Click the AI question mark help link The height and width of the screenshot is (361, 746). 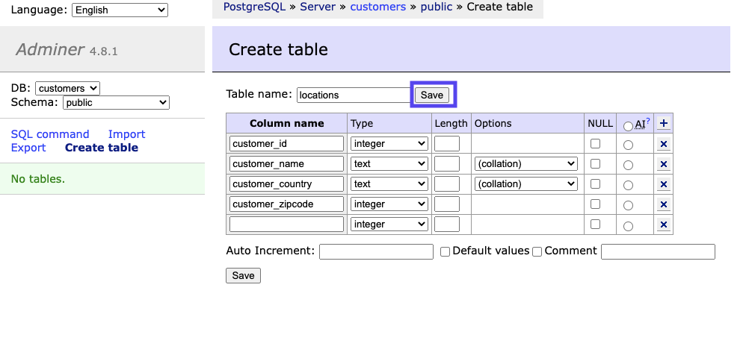pyautogui.click(x=647, y=122)
